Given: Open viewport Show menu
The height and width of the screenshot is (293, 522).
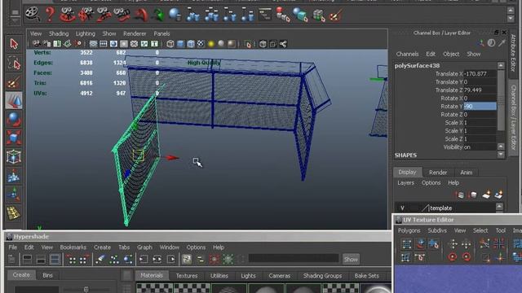Looking at the screenshot, I should (109, 33).
